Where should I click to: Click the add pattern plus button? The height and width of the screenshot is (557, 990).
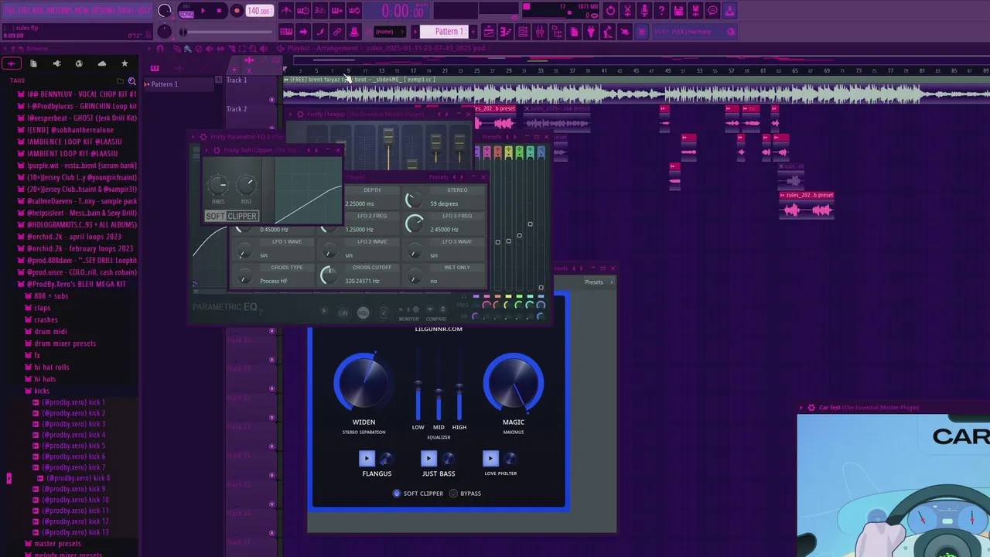pos(473,32)
